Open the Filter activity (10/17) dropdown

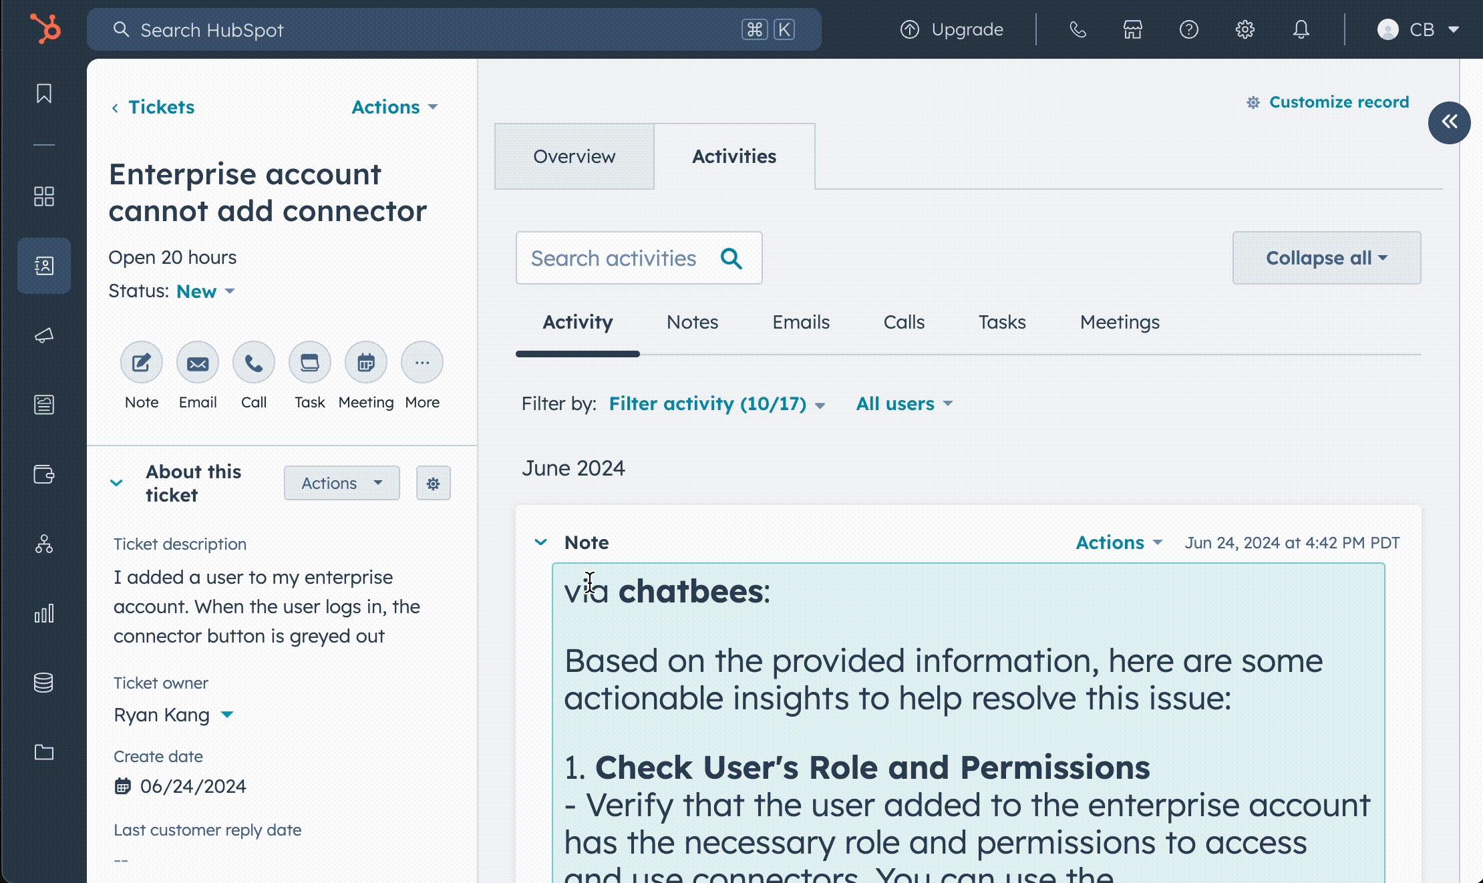pyautogui.click(x=716, y=403)
